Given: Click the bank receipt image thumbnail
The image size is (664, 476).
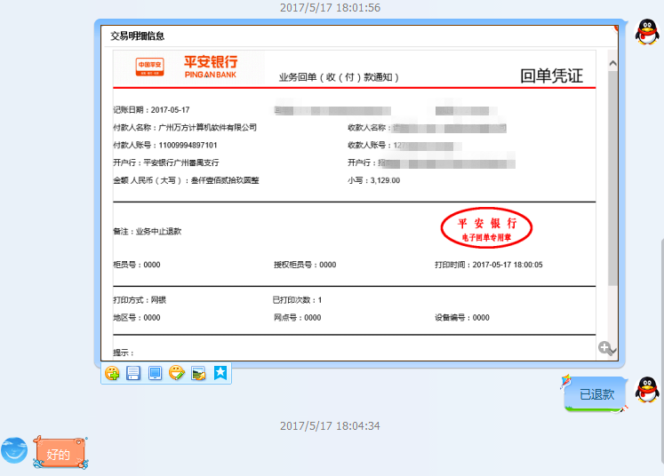Looking at the screenshot, I should click(359, 193).
